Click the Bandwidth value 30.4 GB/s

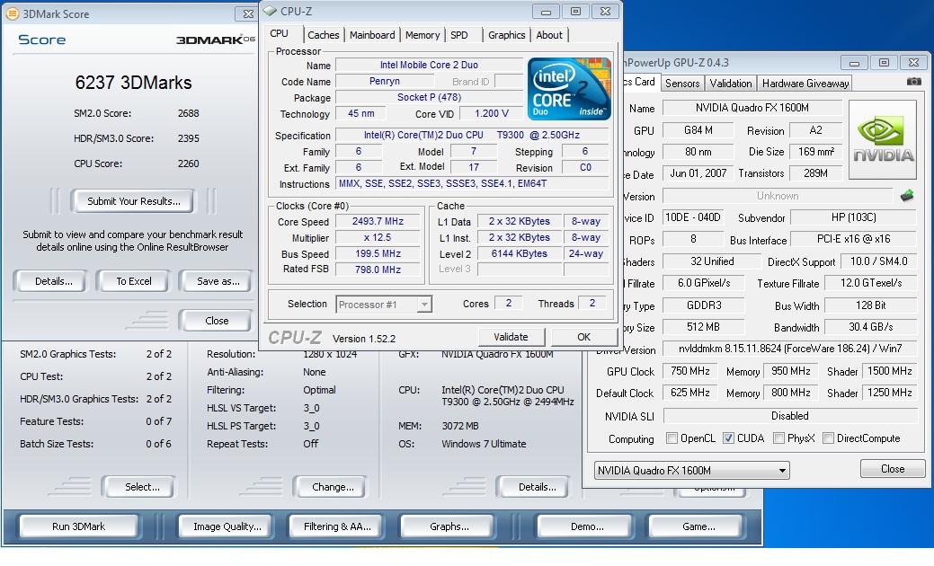[x=871, y=327]
